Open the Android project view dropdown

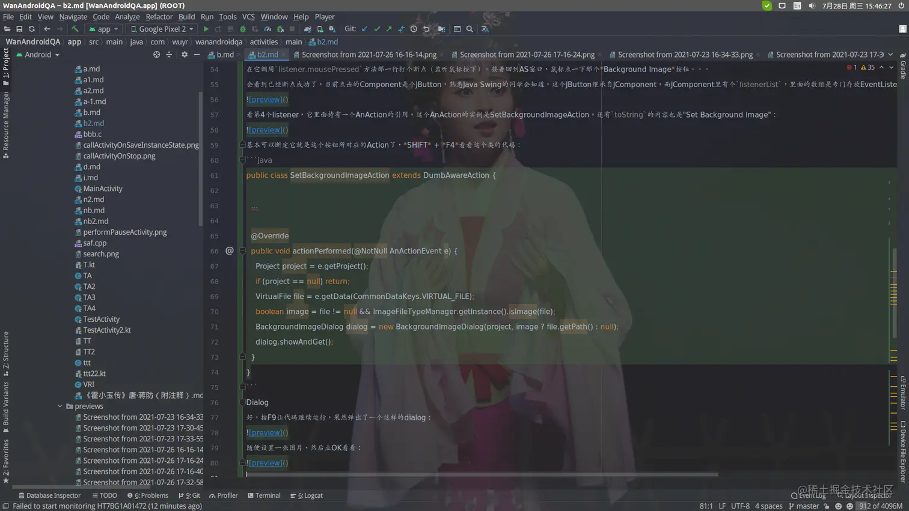(x=38, y=55)
